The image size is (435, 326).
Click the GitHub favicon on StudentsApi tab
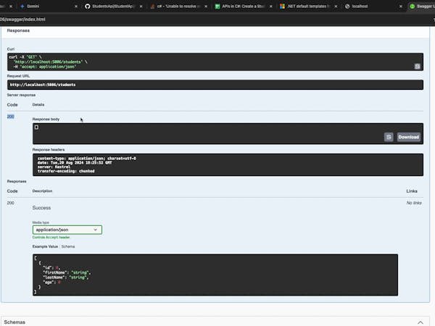88,6
